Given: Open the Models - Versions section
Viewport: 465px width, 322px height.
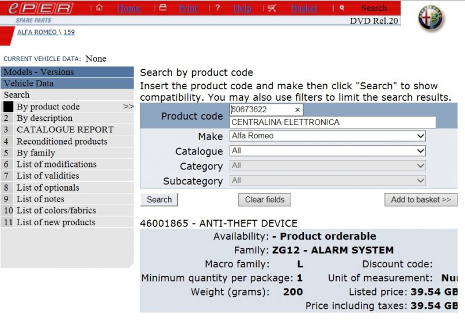Looking at the screenshot, I should pos(67,72).
